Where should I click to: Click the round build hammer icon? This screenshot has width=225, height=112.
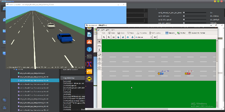pyautogui.click(x=4, y=108)
